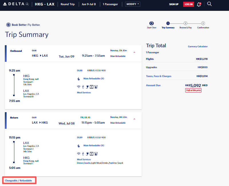Viewport: 229px width, 186px height.
Task: Click the Start Over icon
Action: point(151,23)
